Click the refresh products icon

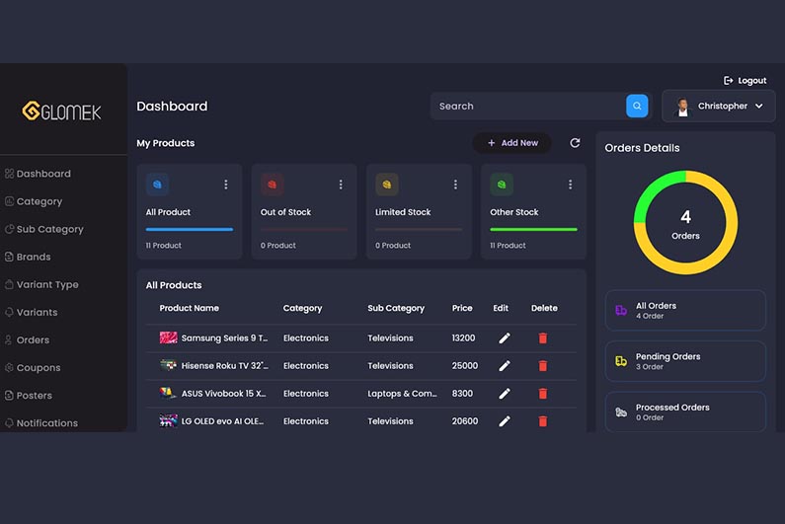click(x=575, y=143)
